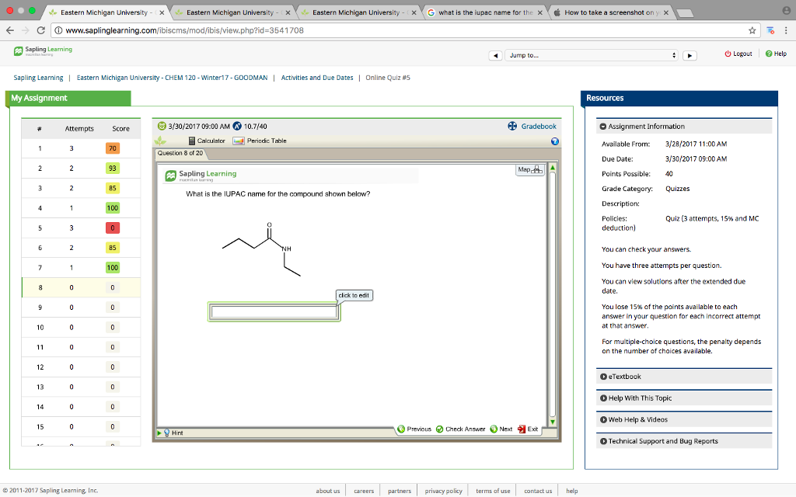The width and height of the screenshot is (796, 497).
Task: Open the contact us footer link
Action: 538,491
